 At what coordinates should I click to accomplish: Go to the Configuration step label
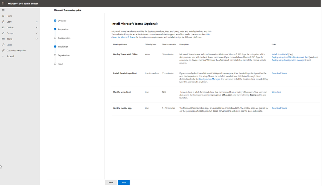pyautogui.click(x=64, y=38)
